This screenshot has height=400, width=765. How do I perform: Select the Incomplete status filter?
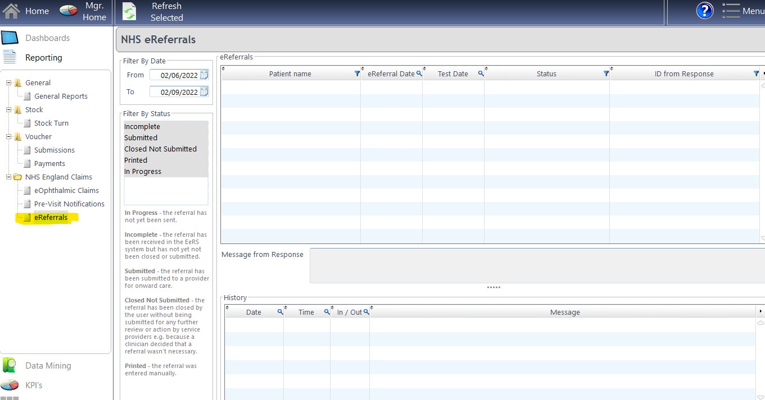[166, 127]
